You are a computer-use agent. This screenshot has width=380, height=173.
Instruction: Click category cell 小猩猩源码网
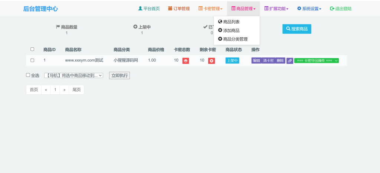click(x=126, y=60)
